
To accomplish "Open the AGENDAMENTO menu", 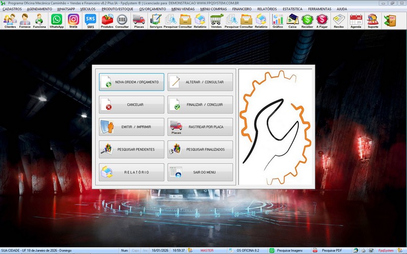I will point(40,9).
